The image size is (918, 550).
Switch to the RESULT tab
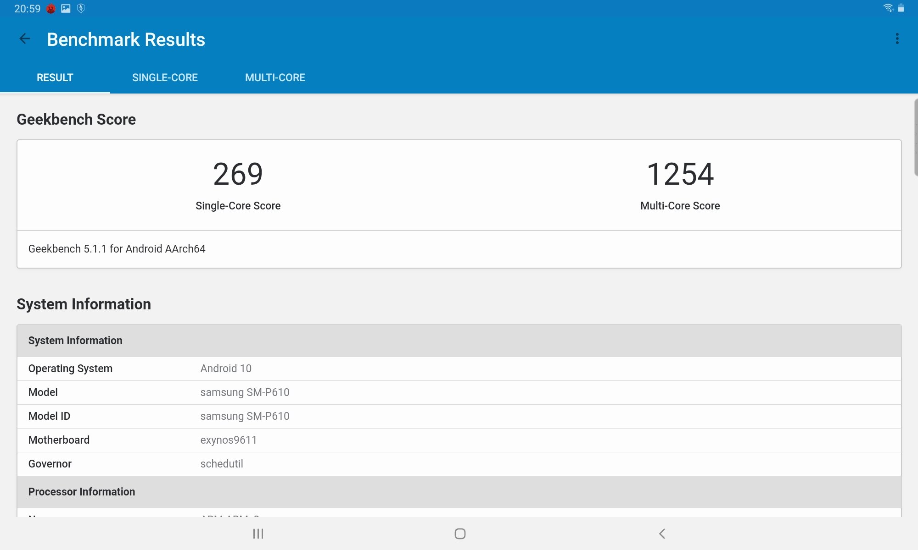pos(55,77)
